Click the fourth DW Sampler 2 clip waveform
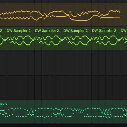This screenshot has width=127, height=127. [x=106, y=41]
